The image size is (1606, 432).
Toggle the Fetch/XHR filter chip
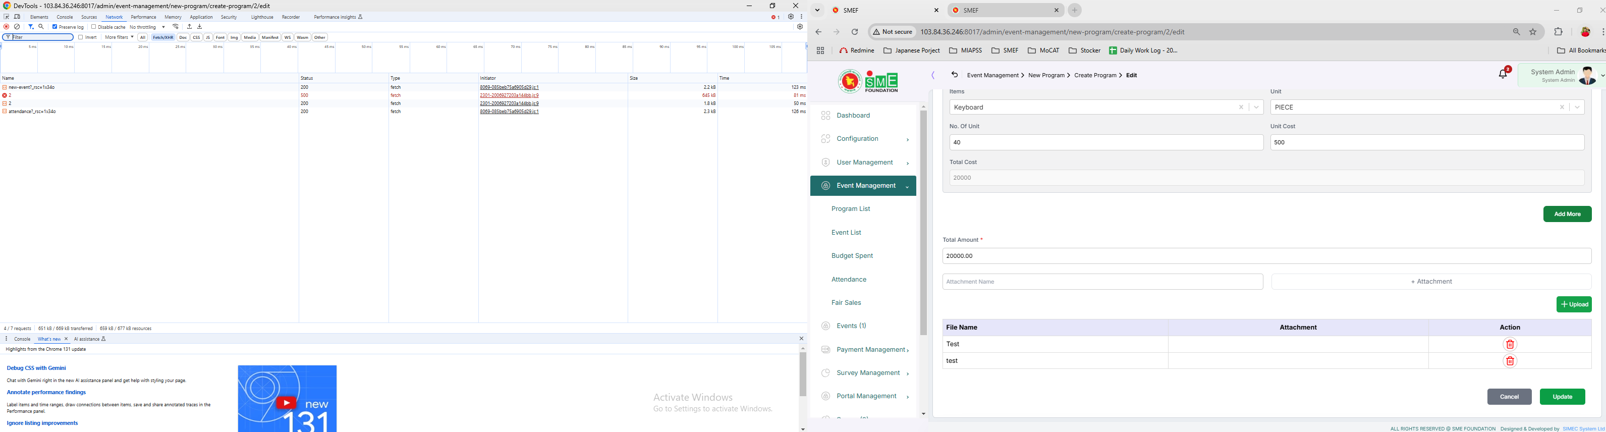click(163, 37)
